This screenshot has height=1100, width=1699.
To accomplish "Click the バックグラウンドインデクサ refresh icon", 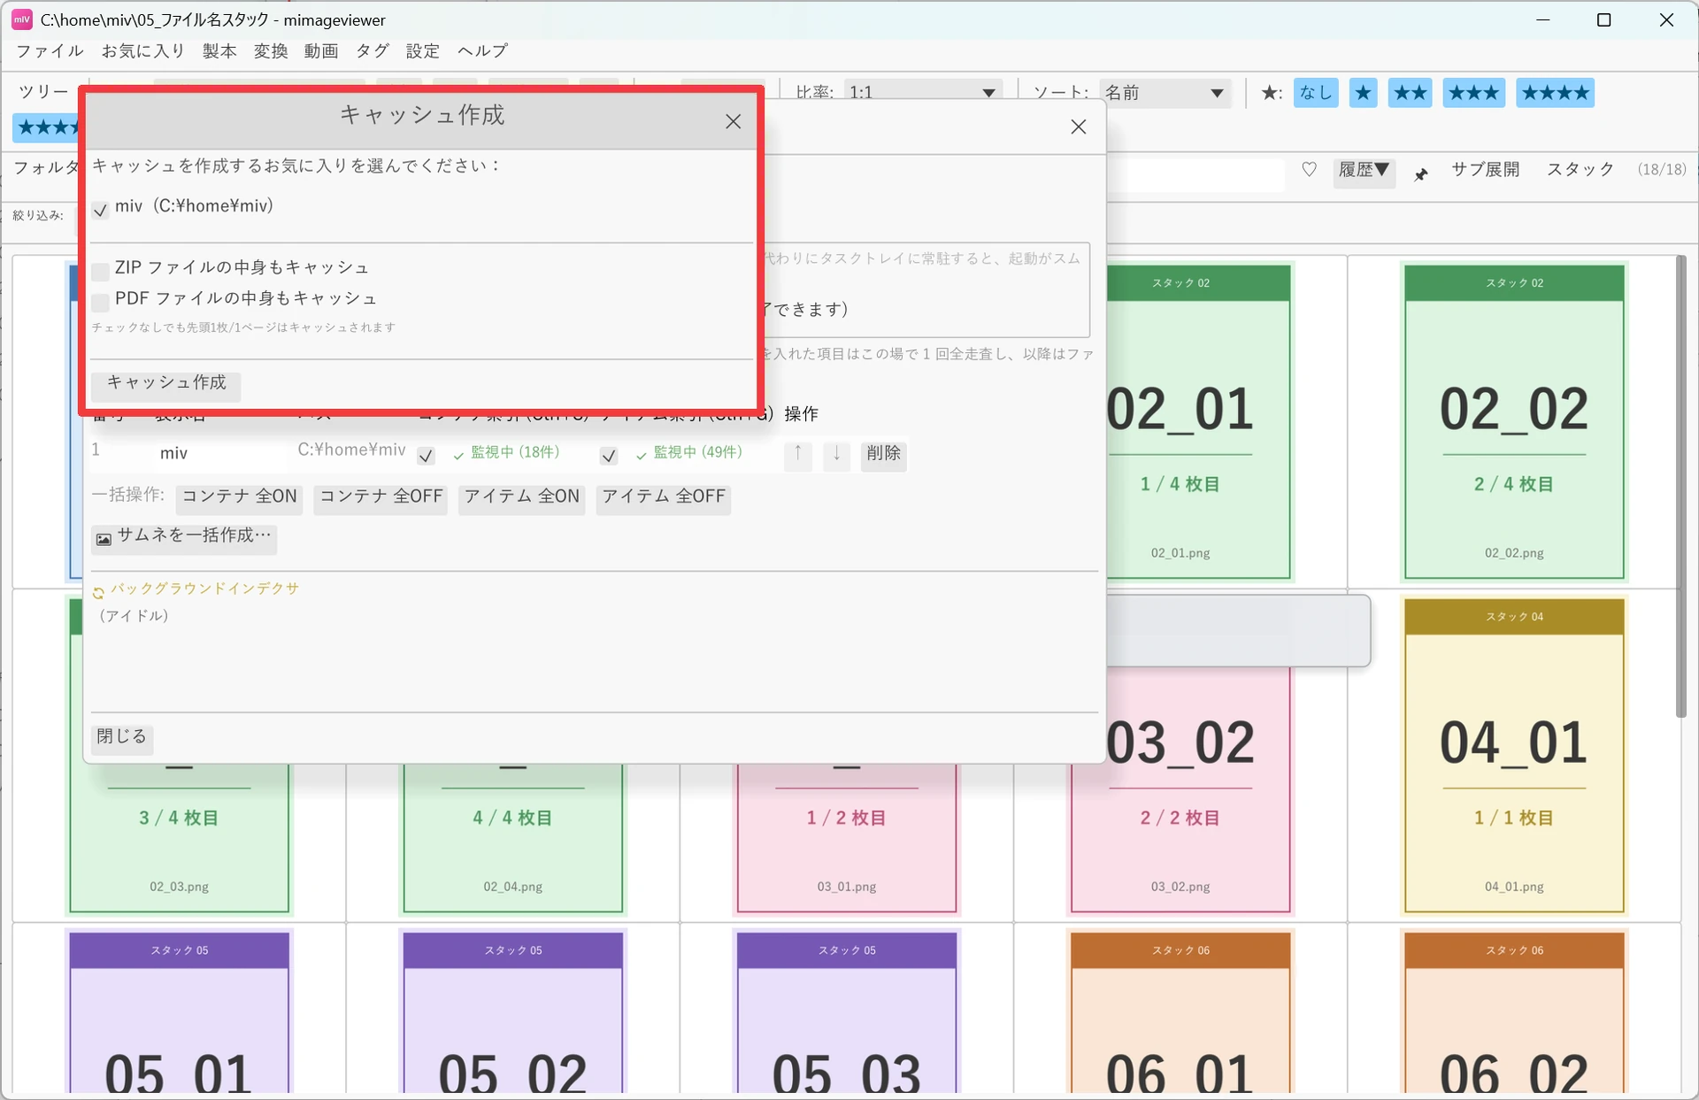I will click(x=98, y=592).
